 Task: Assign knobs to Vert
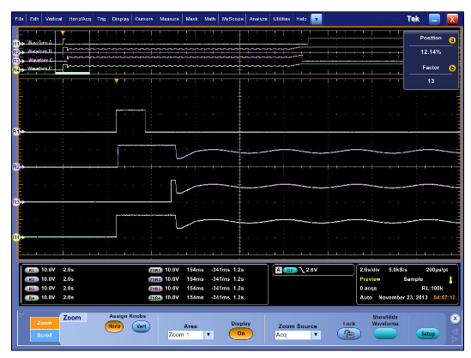(x=142, y=326)
